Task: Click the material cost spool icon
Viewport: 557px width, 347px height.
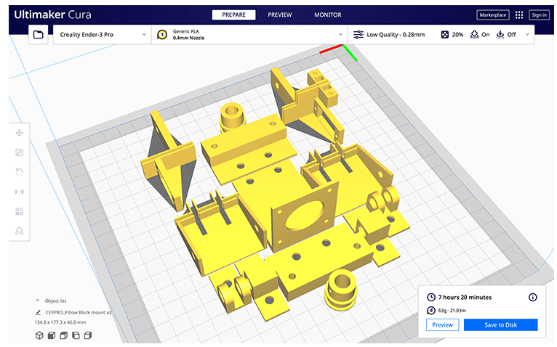Action: tap(431, 311)
